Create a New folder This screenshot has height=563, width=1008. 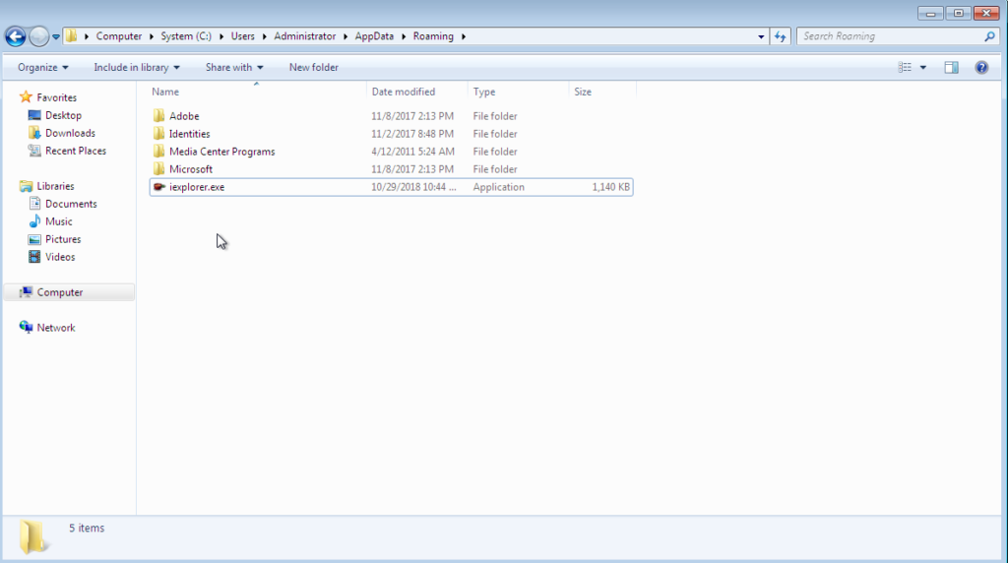tap(314, 68)
